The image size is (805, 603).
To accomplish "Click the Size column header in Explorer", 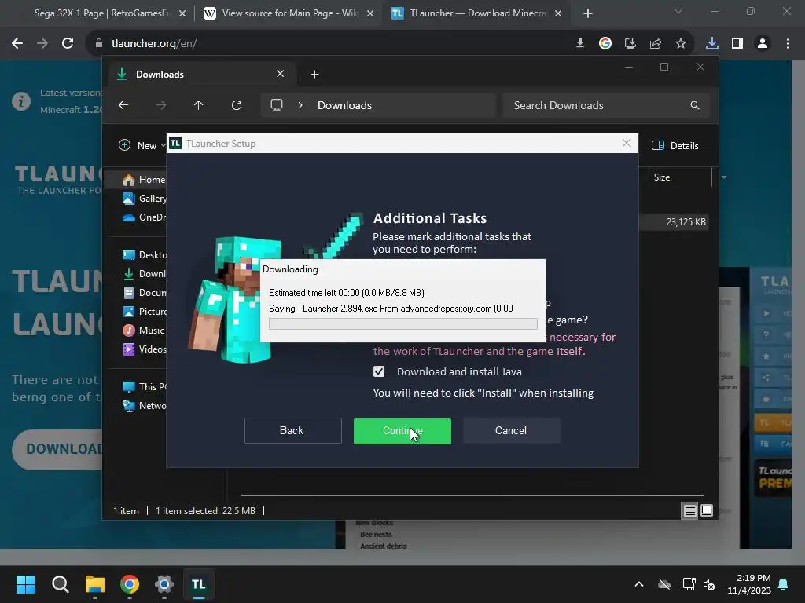I will 680,177.
